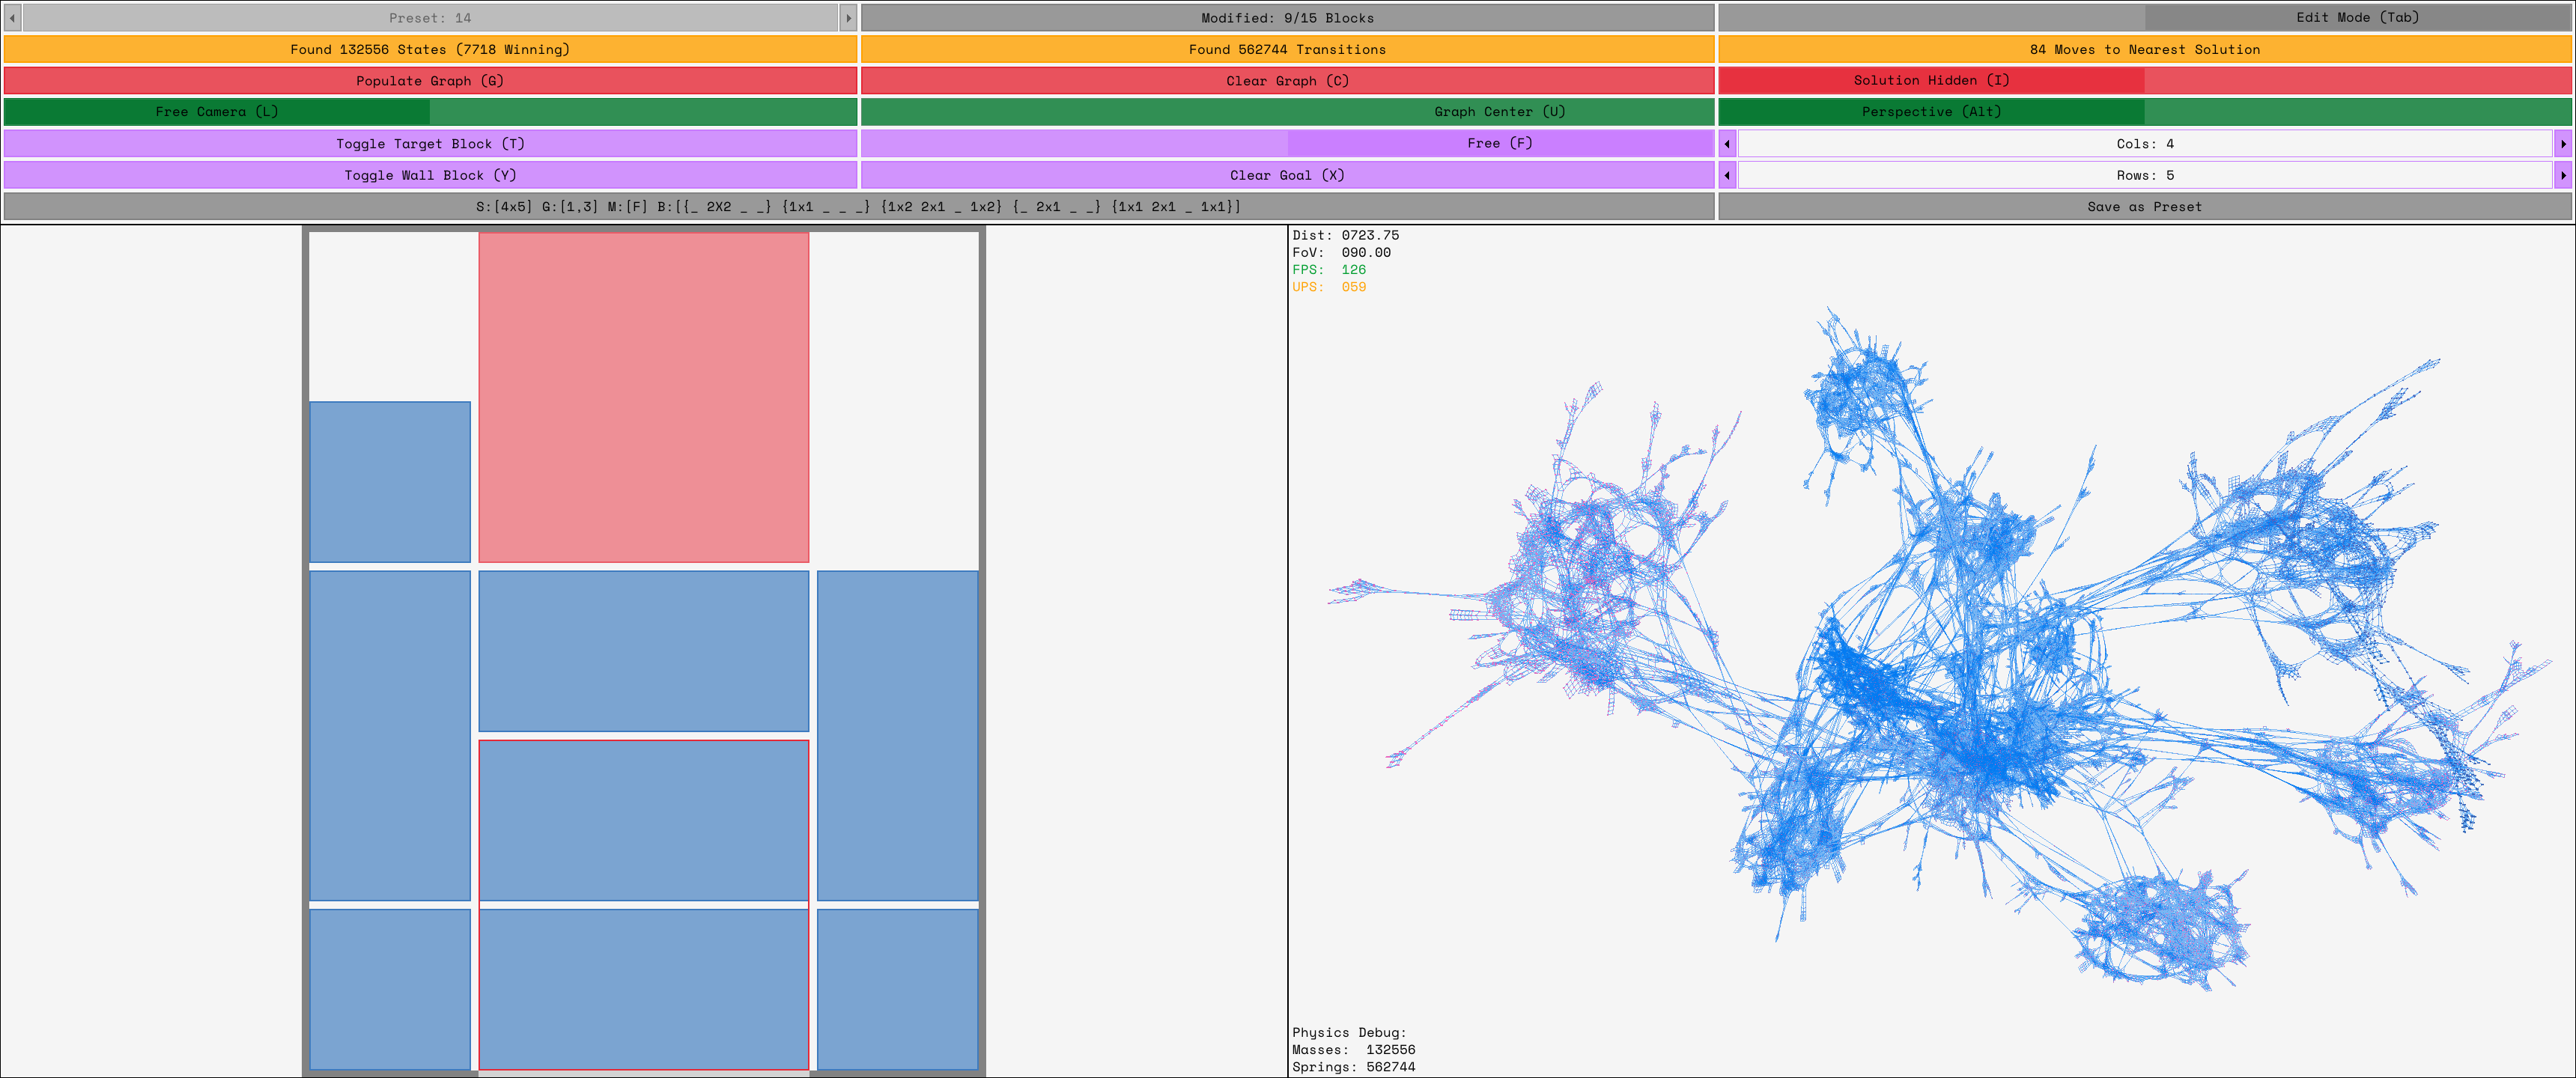Click the Save as Preset button
Image resolution: width=2576 pixels, height=1078 pixels.
pyautogui.click(x=2144, y=207)
